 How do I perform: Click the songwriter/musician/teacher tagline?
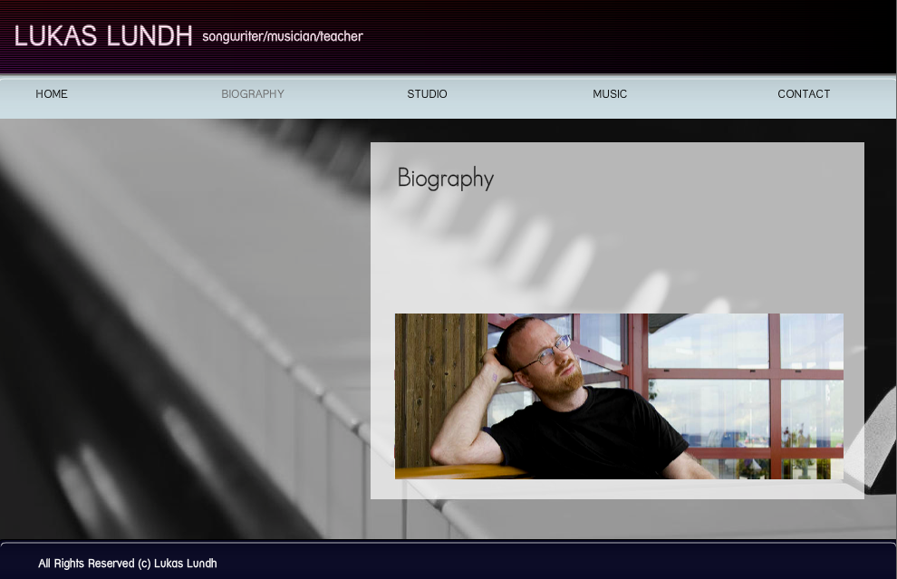(x=283, y=36)
